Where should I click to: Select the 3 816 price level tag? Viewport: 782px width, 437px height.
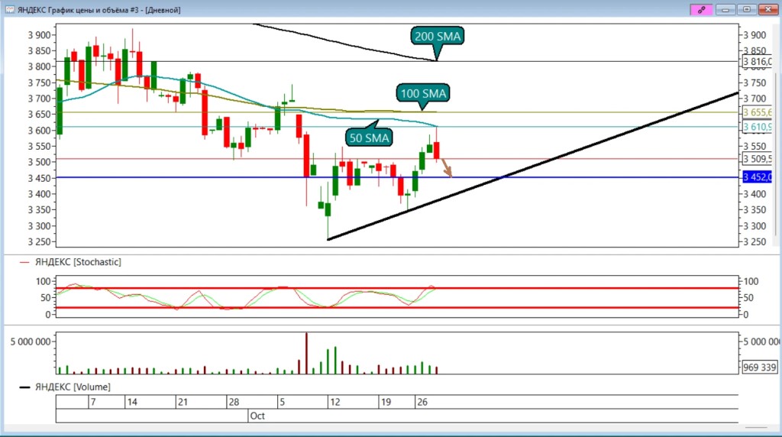coord(757,62)
